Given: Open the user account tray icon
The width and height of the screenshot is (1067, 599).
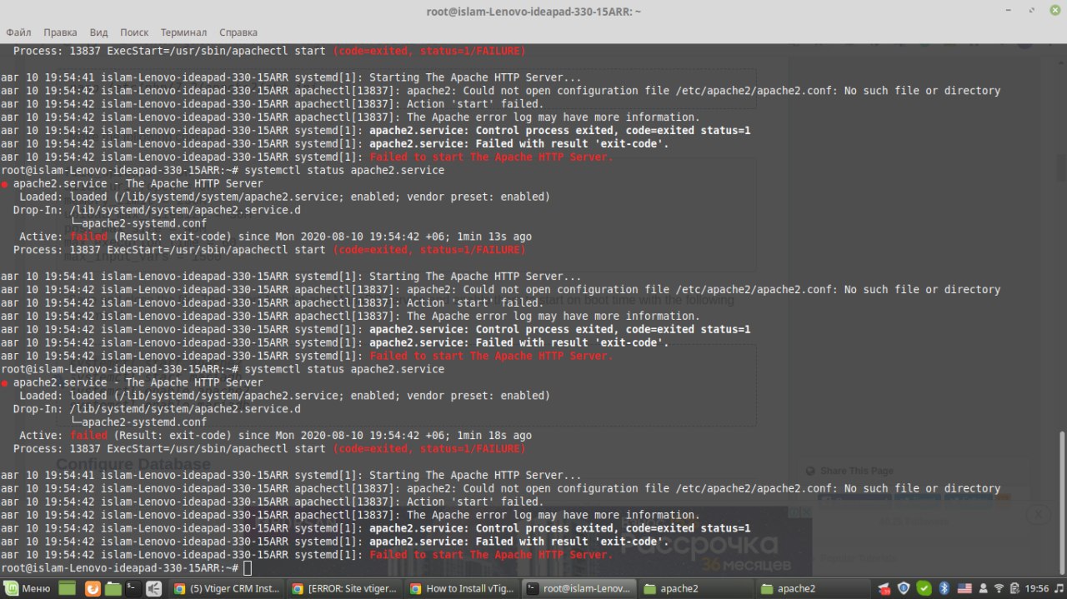Looking at the screenshot, I should tap(983, 589).
